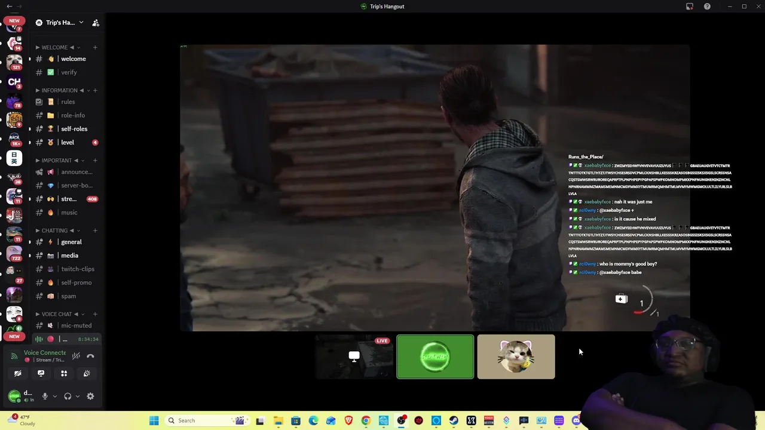The height and width of the screenshot is (430, 765).
Task: Open the server with 1K+ badge
Action: pos(14,138)
